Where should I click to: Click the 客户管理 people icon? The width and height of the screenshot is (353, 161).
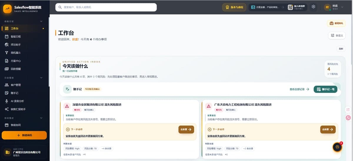7,85
